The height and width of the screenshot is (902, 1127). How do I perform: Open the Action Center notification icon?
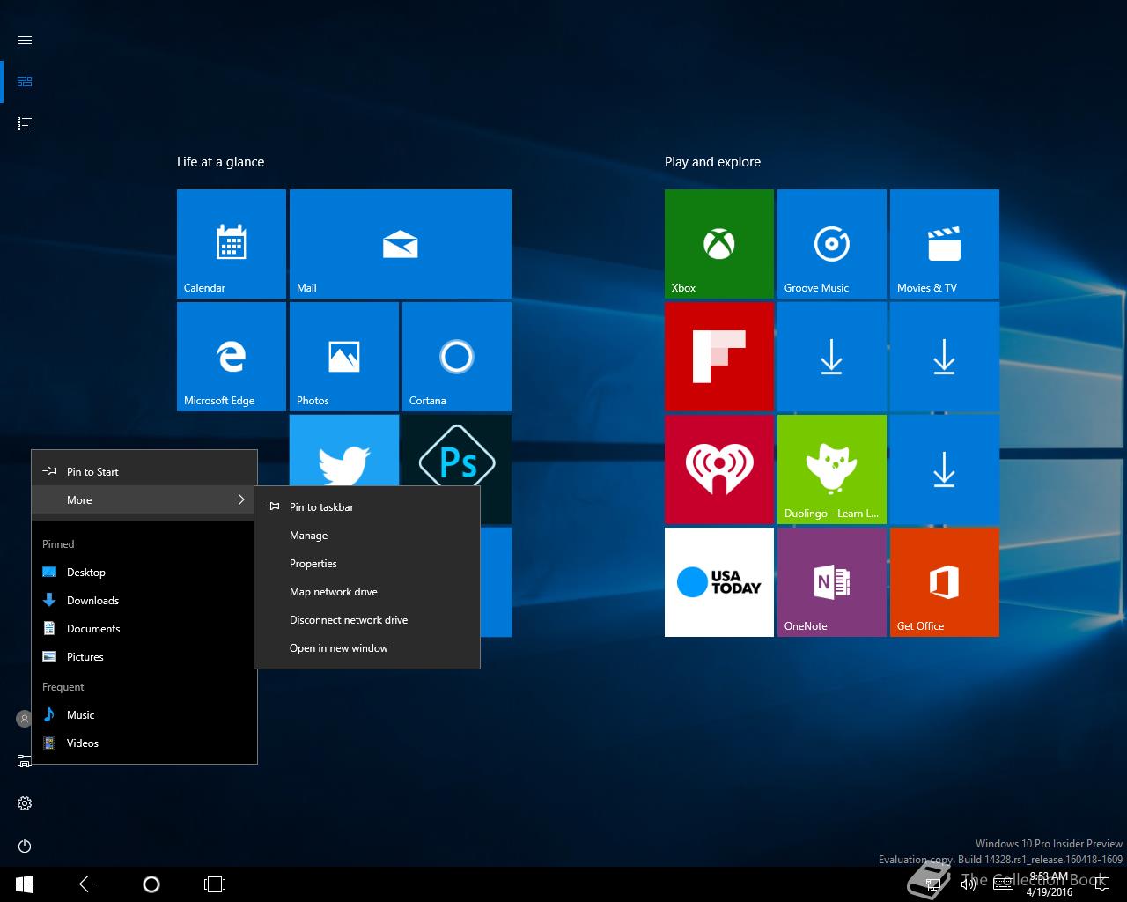[1102, 884]
